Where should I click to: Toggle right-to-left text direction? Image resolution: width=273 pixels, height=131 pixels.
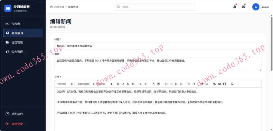coord(194,84)
